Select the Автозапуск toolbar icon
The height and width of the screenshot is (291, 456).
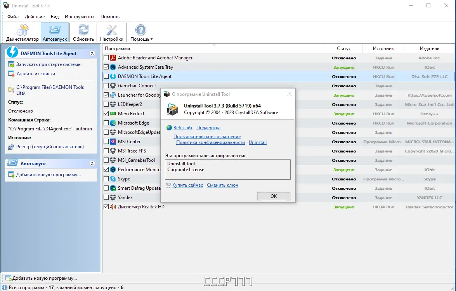(x=54, y=32)
